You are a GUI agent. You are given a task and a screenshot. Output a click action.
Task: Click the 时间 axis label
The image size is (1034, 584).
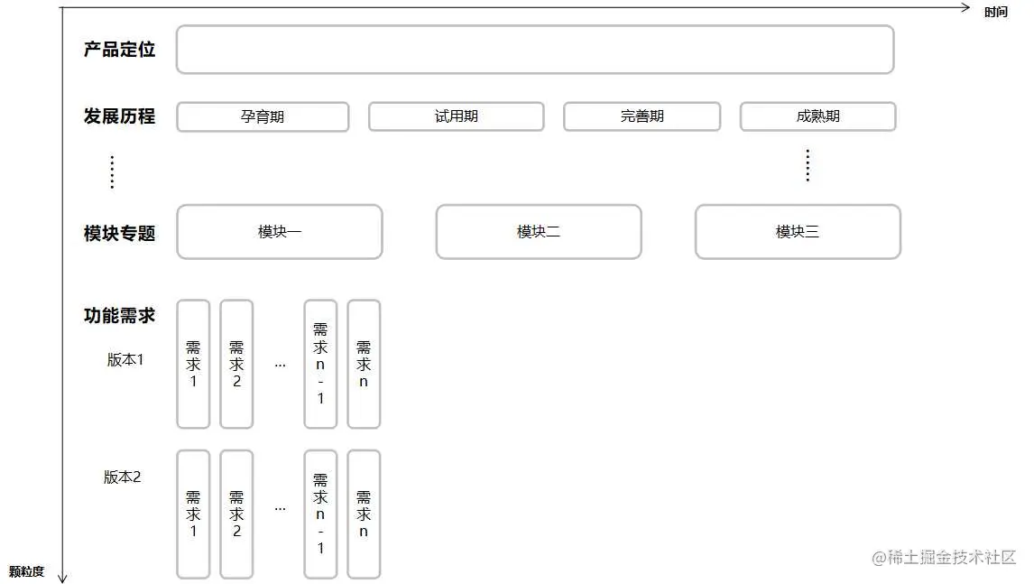pos(995,13)
